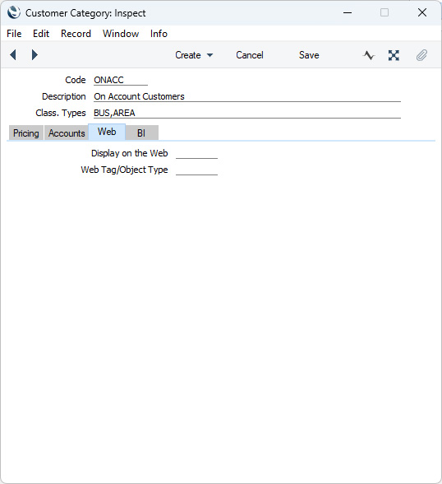The height and width of the screenshot is (484, 442).
Task: Open the Record menu
Action: pyautogui.click(x=76, y=34)
